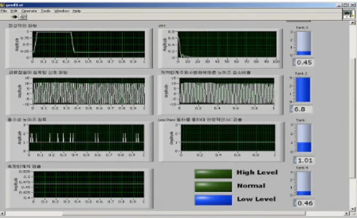Click the horizontal scrollbar left arrow
The width and height of the screenshot is (357, 219).
(3, 214)
